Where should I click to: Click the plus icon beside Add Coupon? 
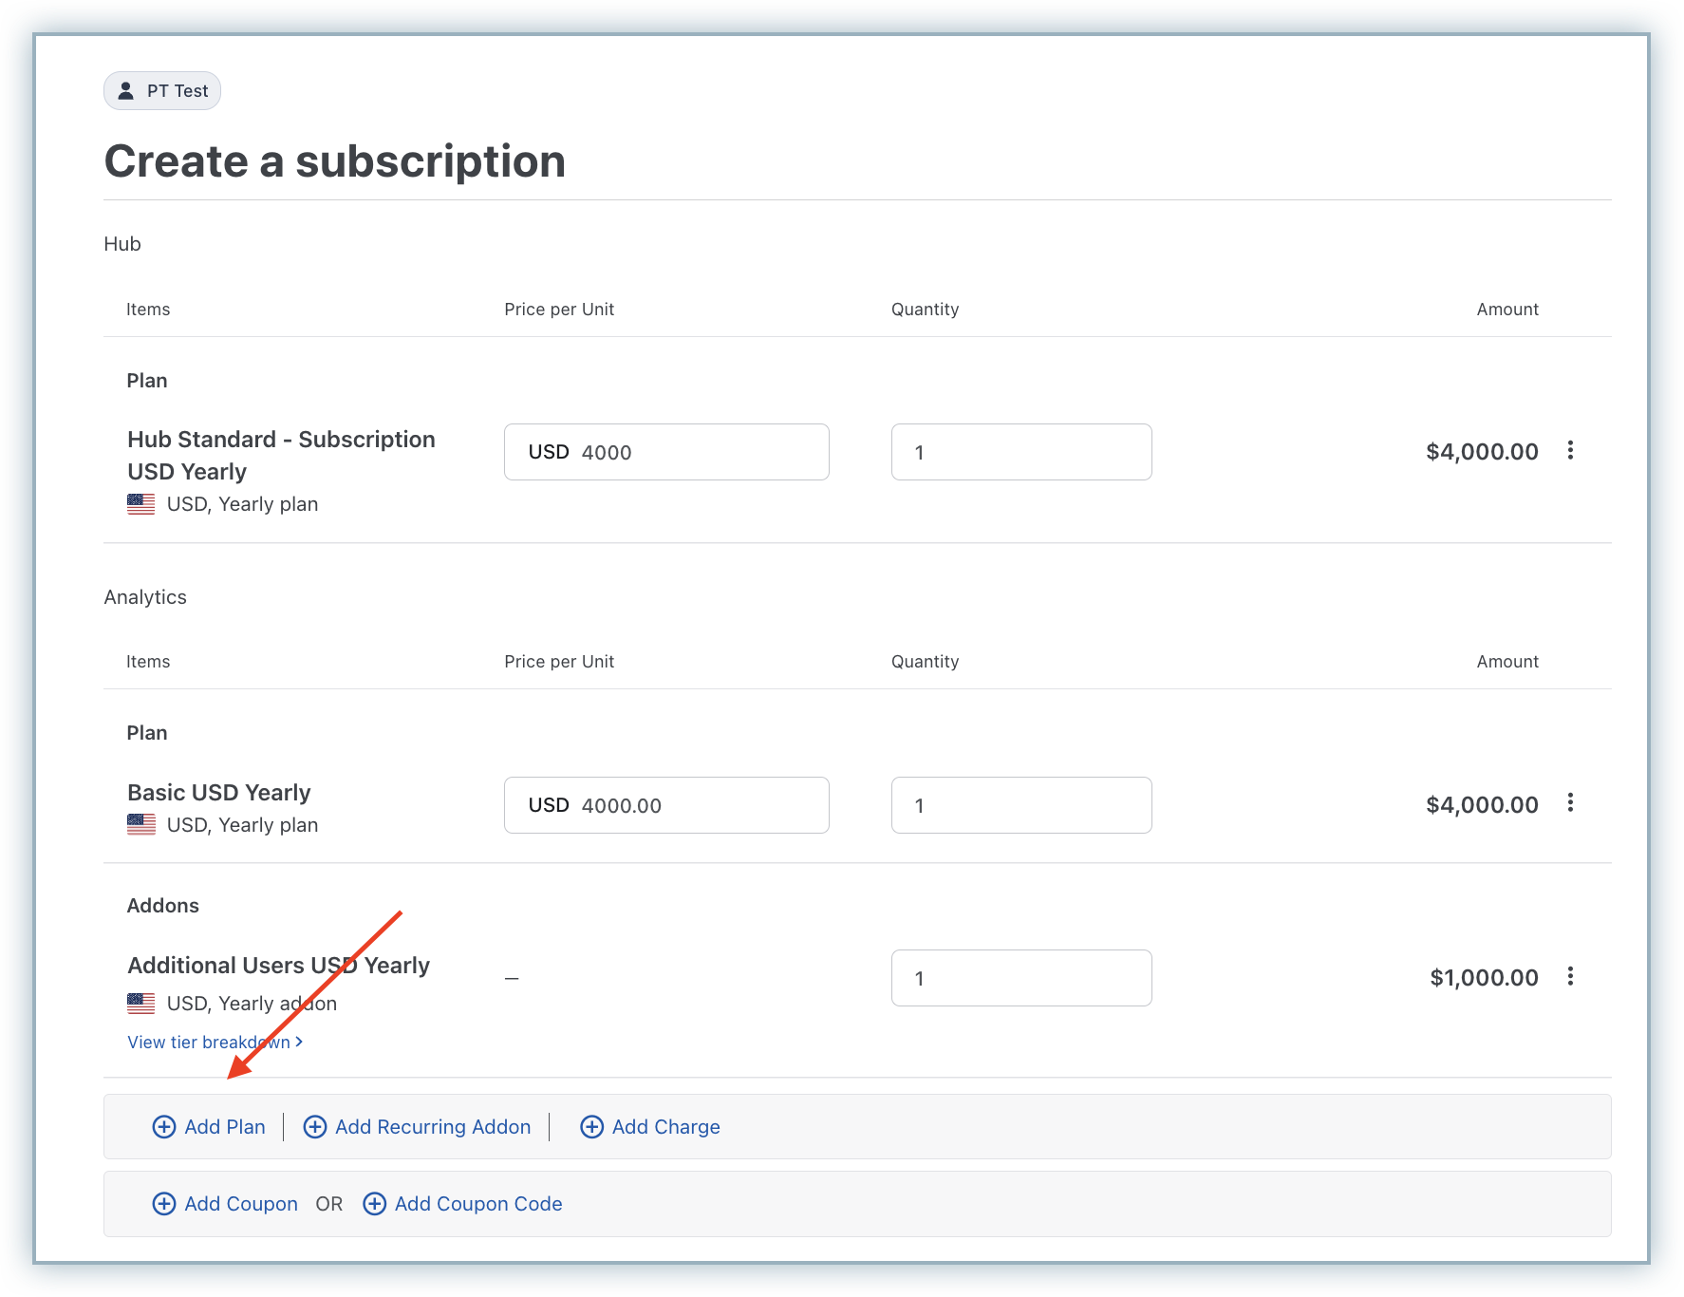164,1204
